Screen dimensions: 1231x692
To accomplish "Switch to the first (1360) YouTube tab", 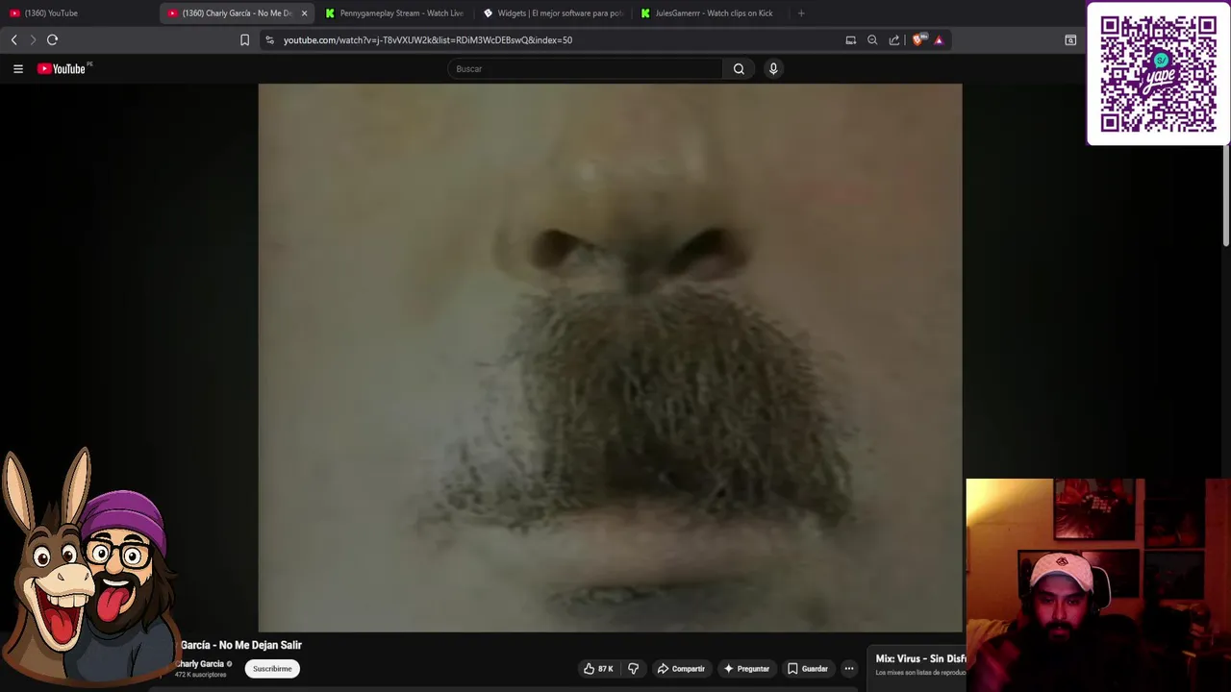I will click(79, 12).
